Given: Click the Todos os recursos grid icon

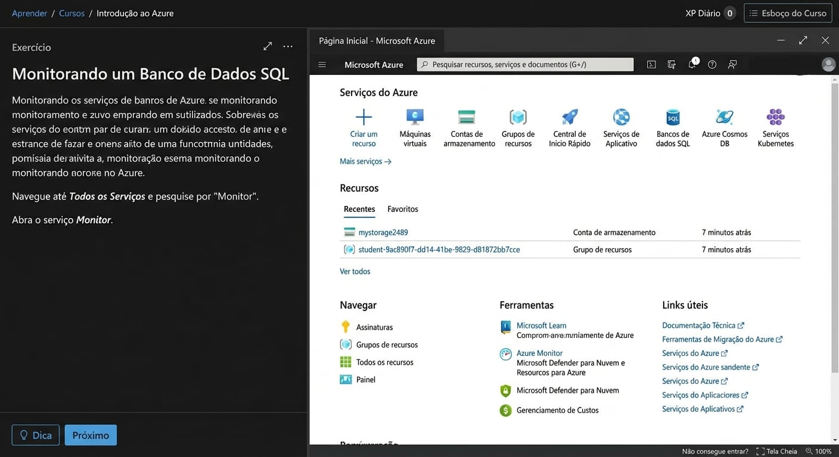Looking at the screenshot, I should coord(346,362).
